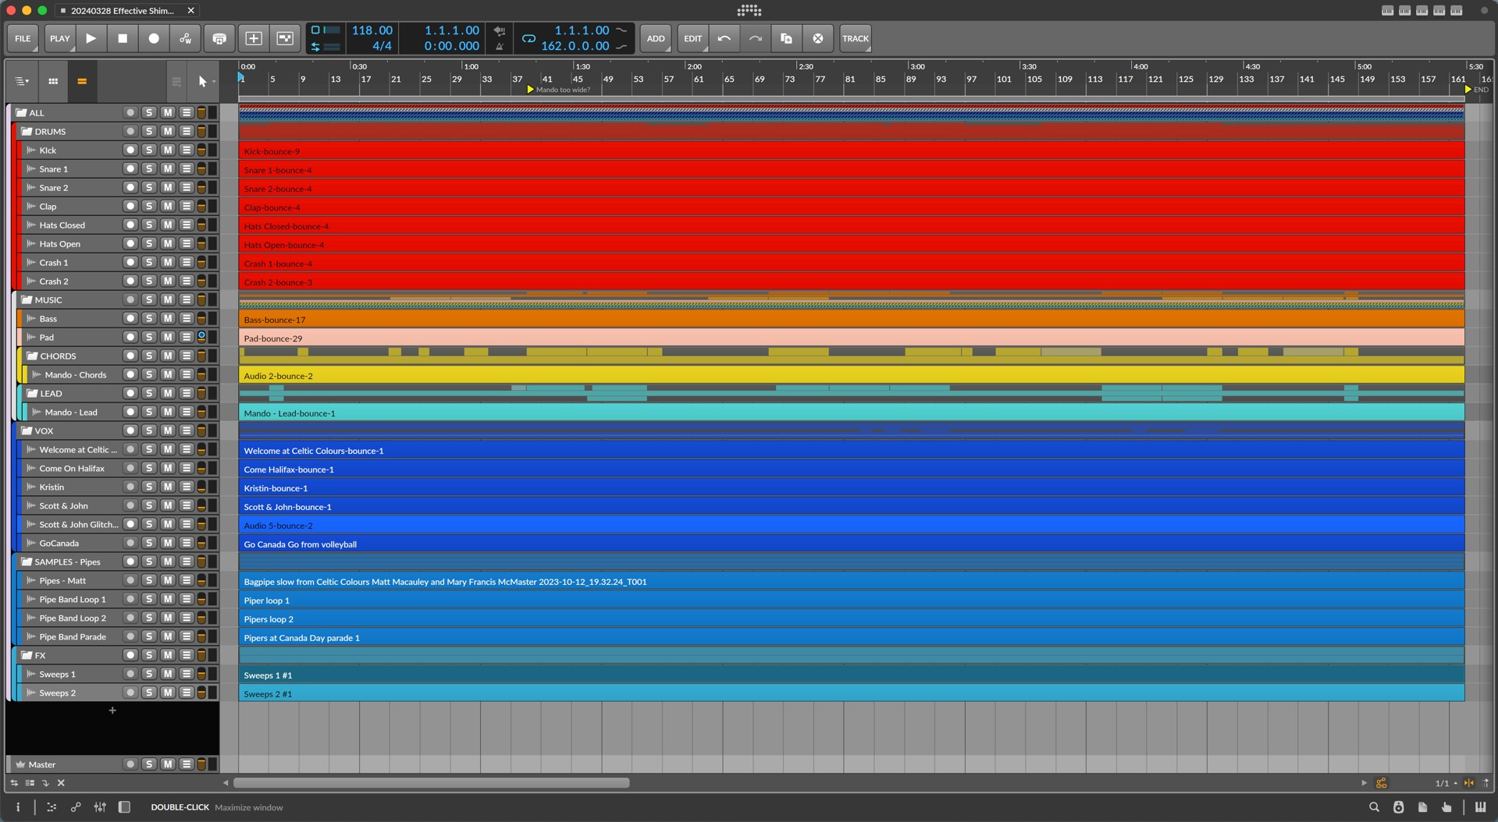Arm global record with the circle button
The image size is (1498, 822).
click(x=154, y=38)
